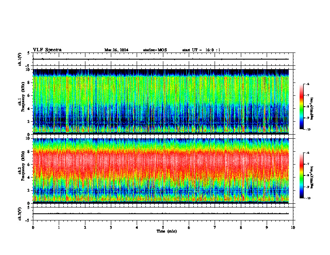330x255 pixels.
Task: Click the ch.2 frequency tick label "2"
Action: [29, 190]
